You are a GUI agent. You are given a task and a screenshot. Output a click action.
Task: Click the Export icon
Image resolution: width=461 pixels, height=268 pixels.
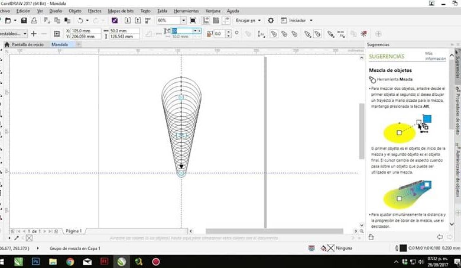point(138,20)
